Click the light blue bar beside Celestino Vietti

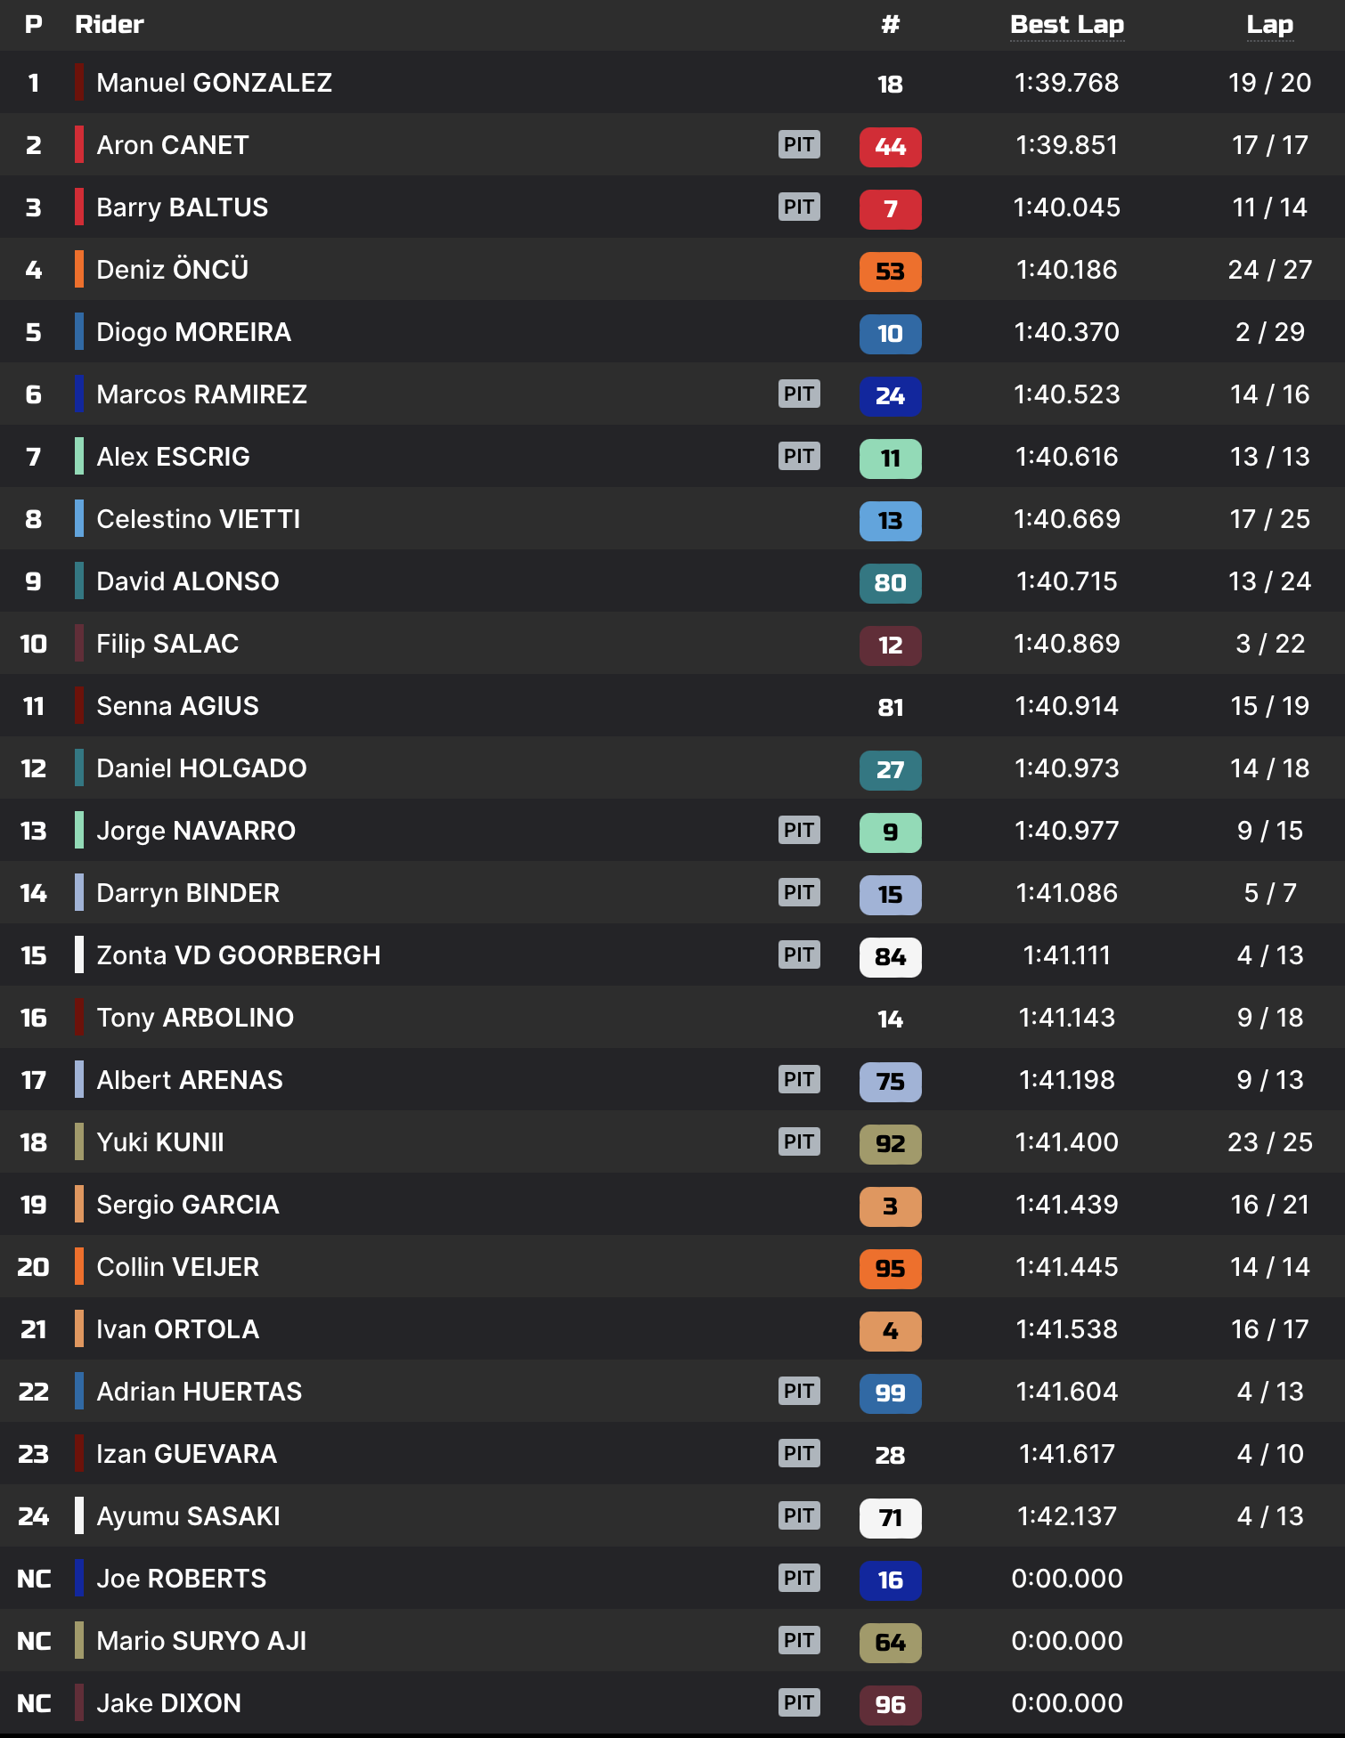(79, 518)
